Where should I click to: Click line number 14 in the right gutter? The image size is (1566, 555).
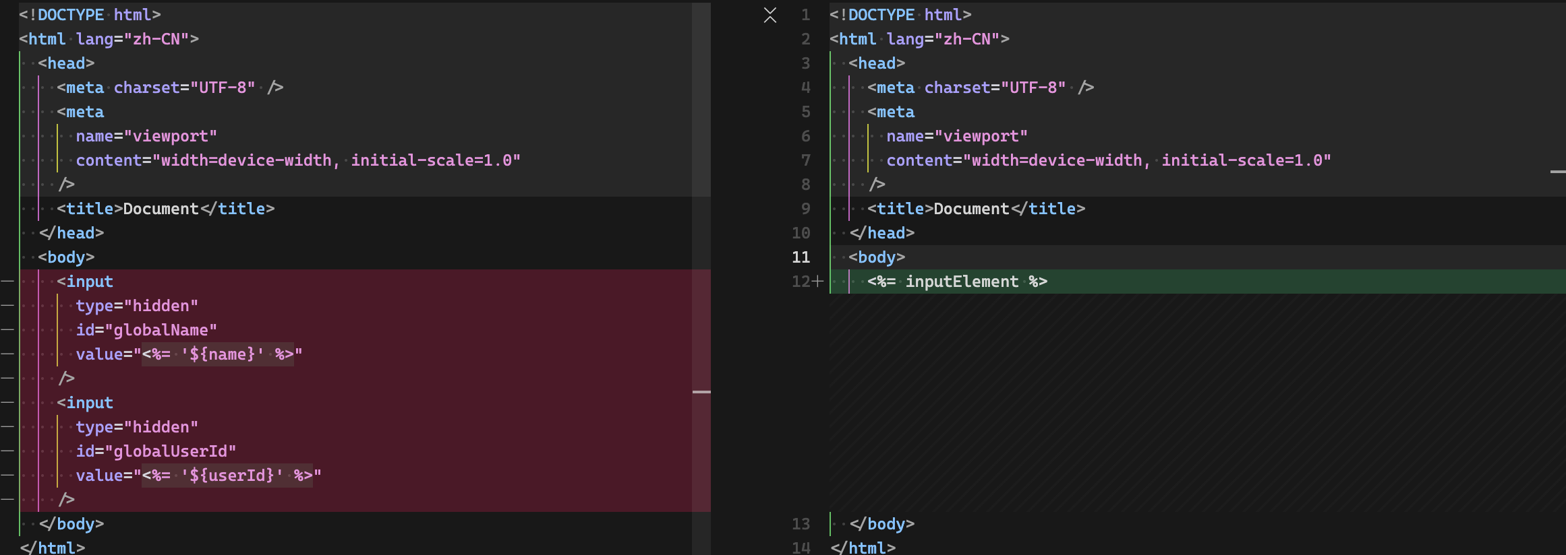801,548
